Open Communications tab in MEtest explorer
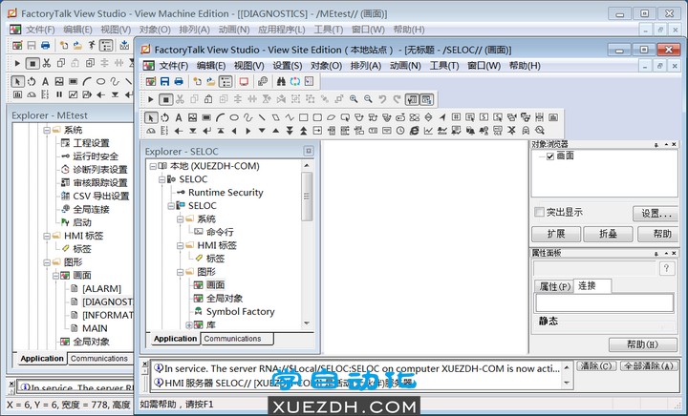The image size is (688, 416). (99, 358)
